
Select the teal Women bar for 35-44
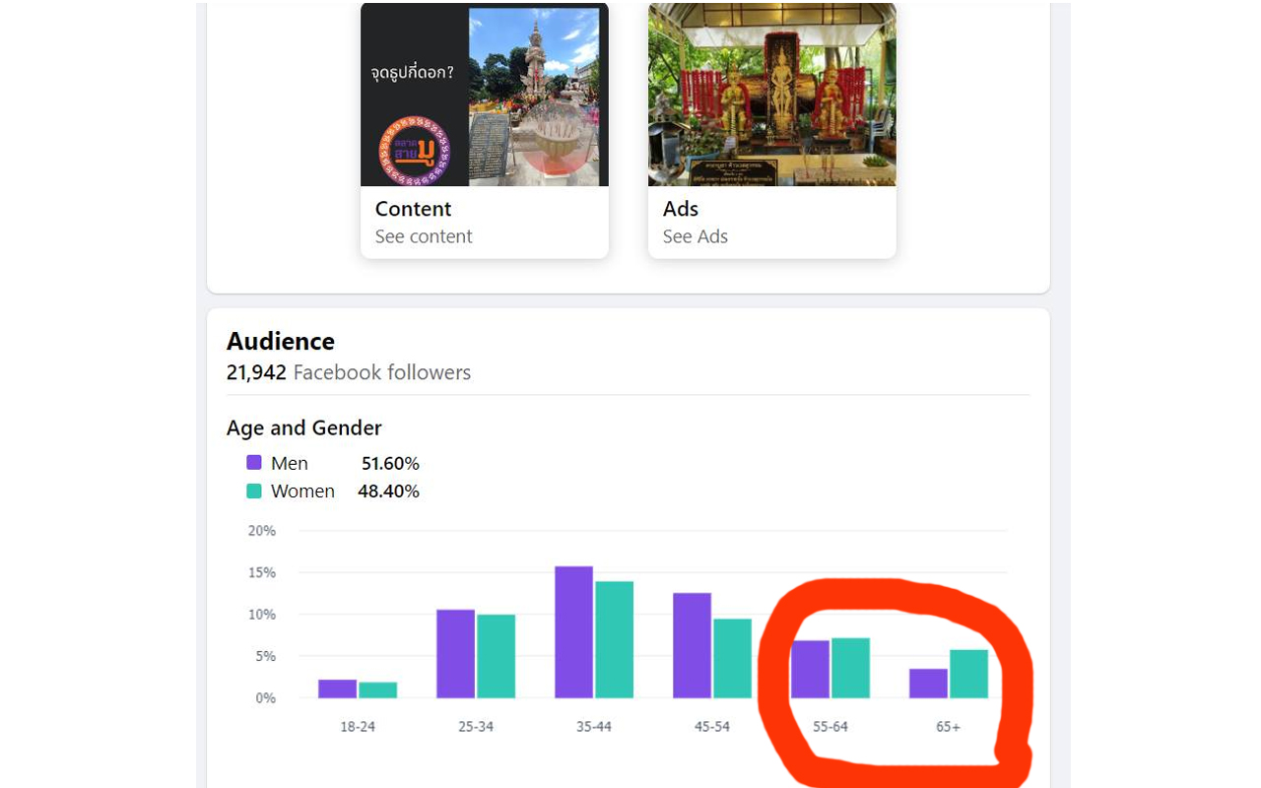[x=615, y=640]
